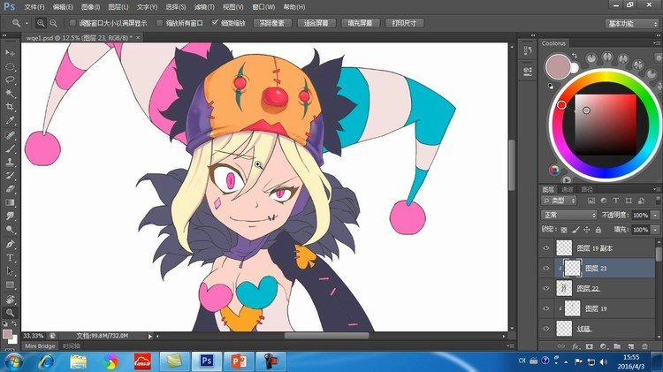663x372 pixels.
Task: Open the opacity slider dropdown arrow
Action: click(x=654, y=216)
